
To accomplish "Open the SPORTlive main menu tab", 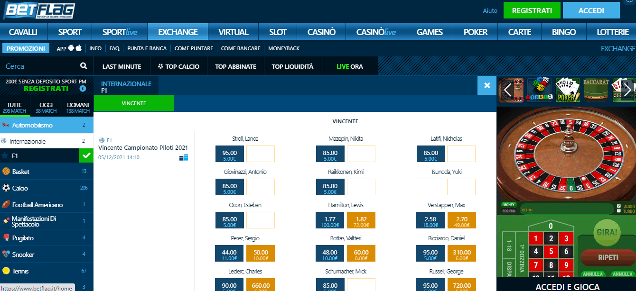I will point(120,32).
